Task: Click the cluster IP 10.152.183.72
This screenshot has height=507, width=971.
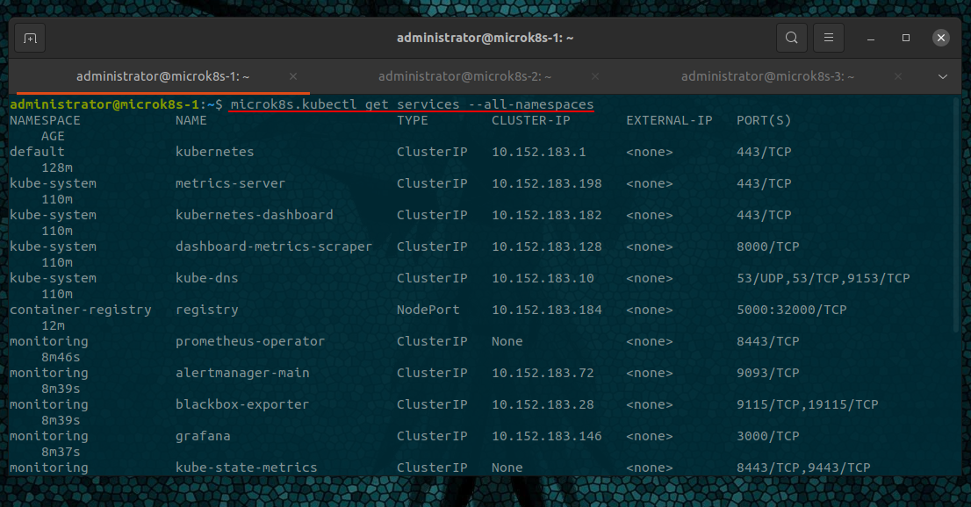Action: tap(543, 373)
